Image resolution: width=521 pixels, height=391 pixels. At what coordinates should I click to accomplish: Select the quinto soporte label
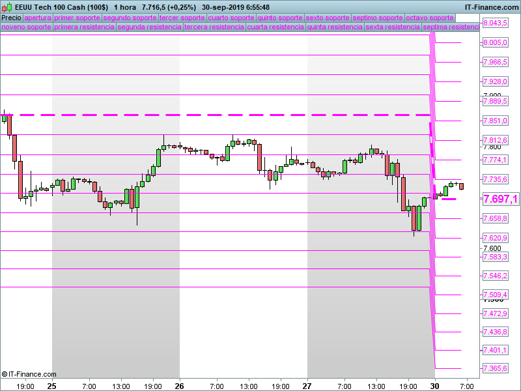point(280,18)
